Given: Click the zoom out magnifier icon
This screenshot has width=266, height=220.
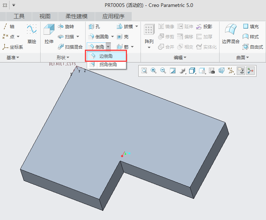Looking at the screenshot, I should [x=163, y=71].
